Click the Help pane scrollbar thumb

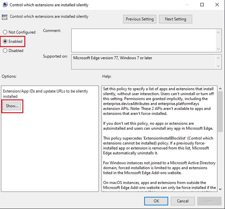220,112
